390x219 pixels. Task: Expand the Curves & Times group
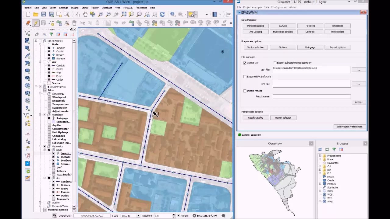(40, 206)
